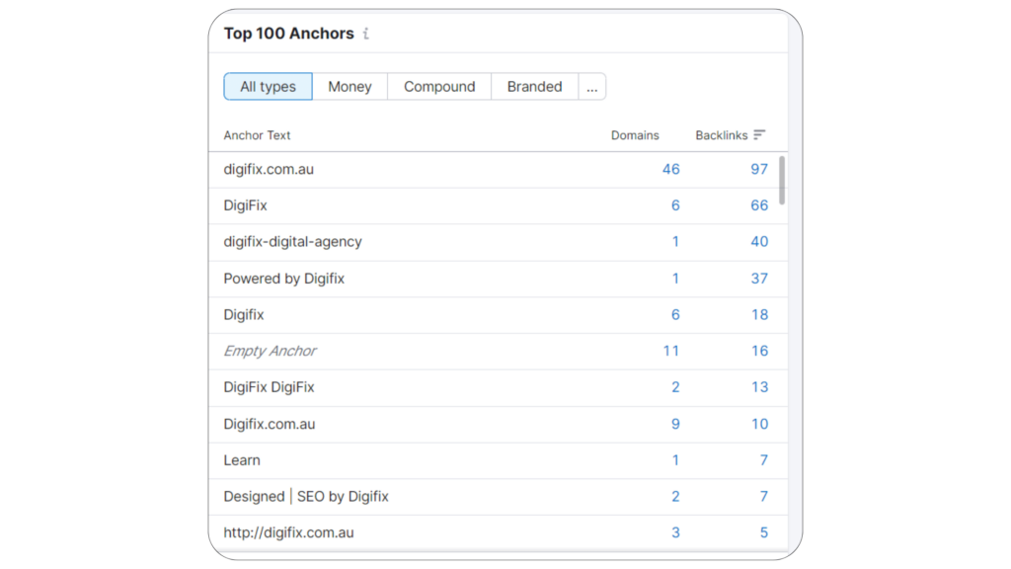Open 10 backlinks for Digifix.com.au
The height and width of the screenshot is (569, 1011).
point(759,424)
